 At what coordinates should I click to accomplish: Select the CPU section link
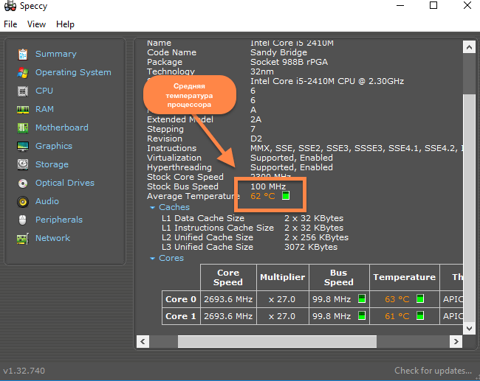pyautogui.click(x=44, y=91)
